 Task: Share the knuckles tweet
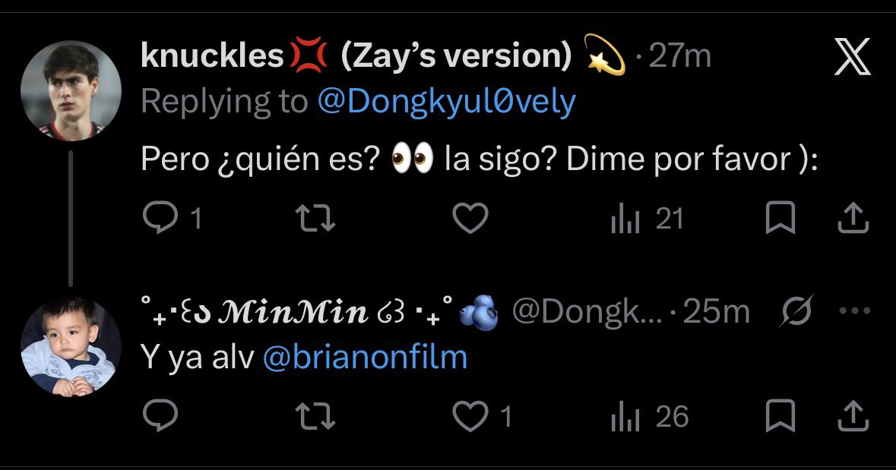(x=853, y=218)
